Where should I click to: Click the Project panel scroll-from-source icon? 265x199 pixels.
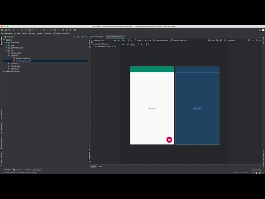75,37
